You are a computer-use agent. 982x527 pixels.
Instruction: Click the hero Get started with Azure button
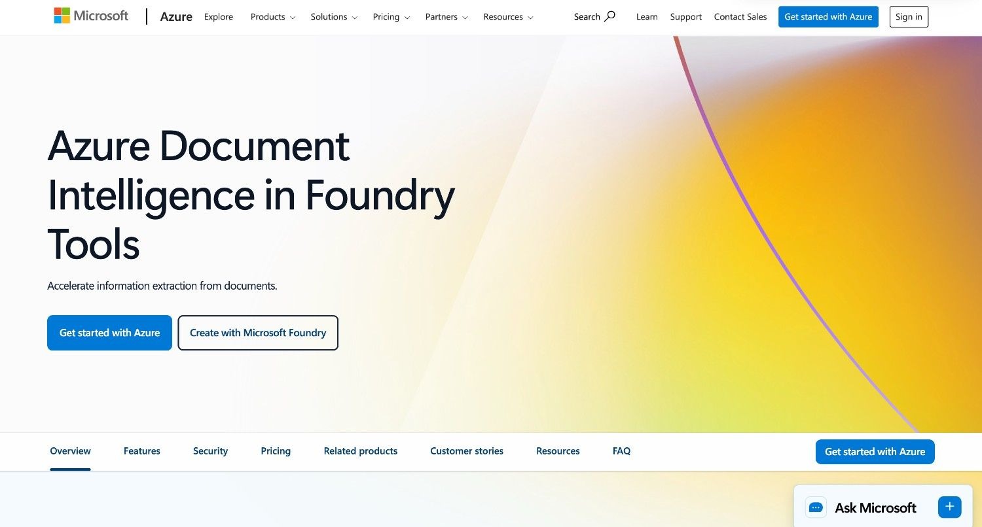click(x=109, y=333)
